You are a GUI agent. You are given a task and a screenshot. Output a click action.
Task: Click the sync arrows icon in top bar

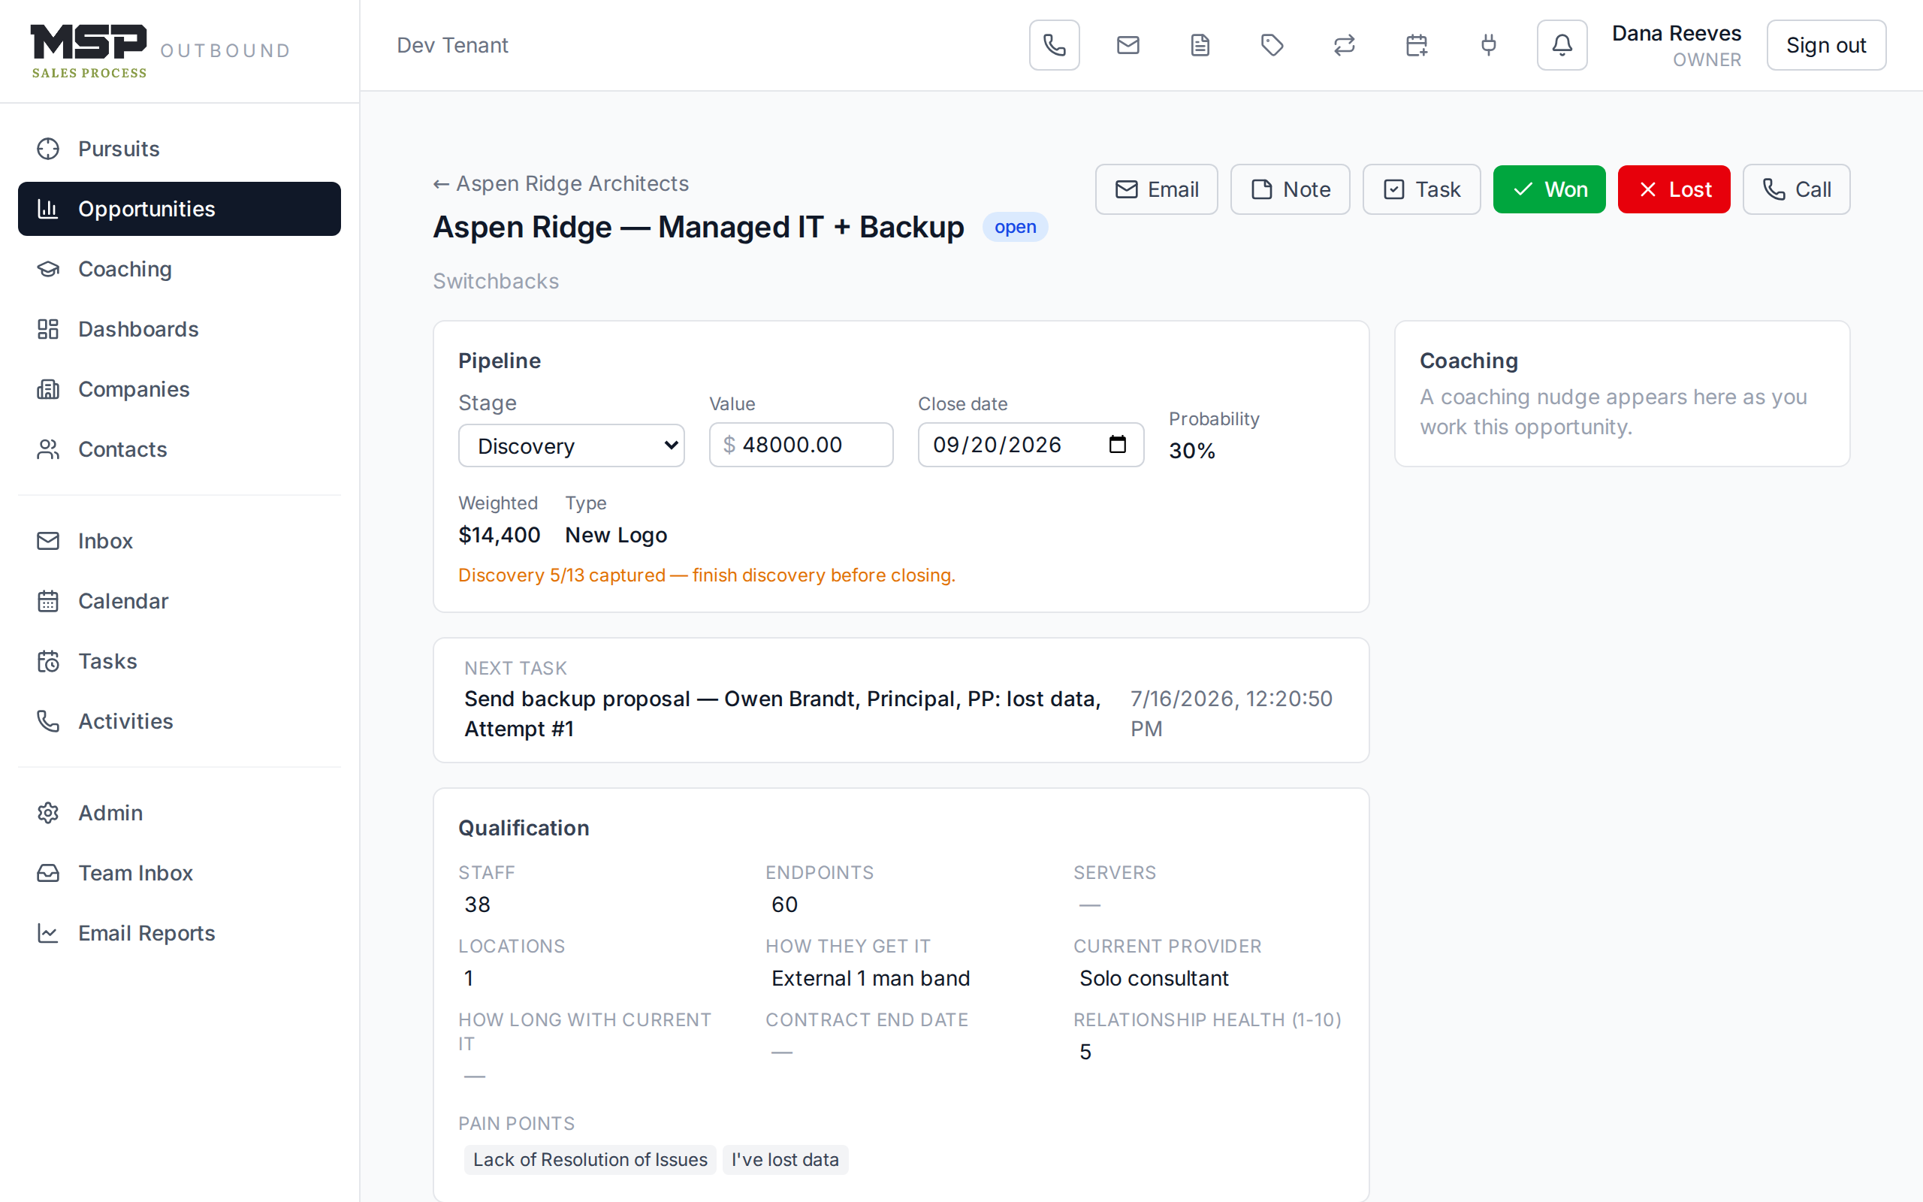[1344, 45]
